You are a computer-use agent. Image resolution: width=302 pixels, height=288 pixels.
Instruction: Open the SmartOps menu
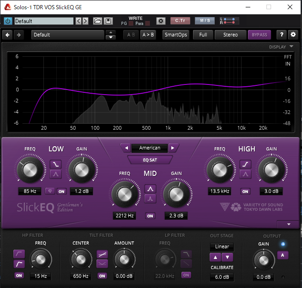175,35
